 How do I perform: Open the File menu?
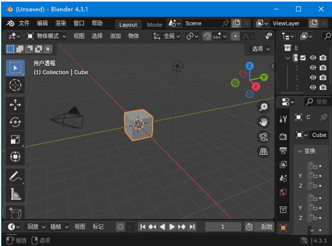[x=24, y=23]
